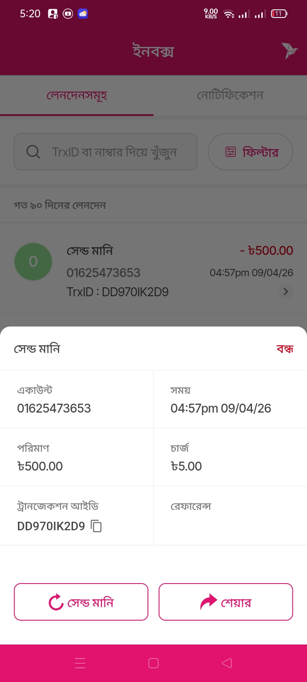Screen dimensions: 307x682
Task: Tap the শেয়ার share button
Action: coord(226,602)
